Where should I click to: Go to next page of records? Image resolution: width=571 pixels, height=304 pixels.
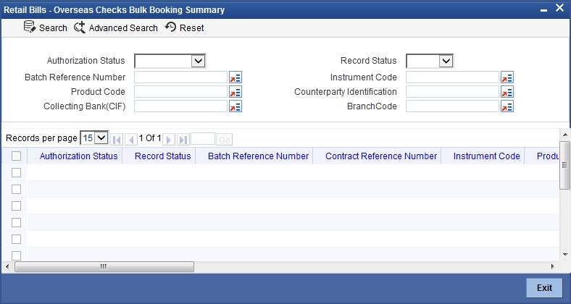point(169,139)
